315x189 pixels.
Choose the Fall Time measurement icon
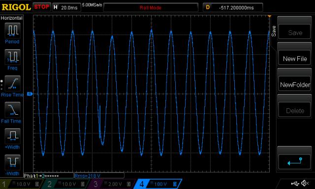click(12, 109)
